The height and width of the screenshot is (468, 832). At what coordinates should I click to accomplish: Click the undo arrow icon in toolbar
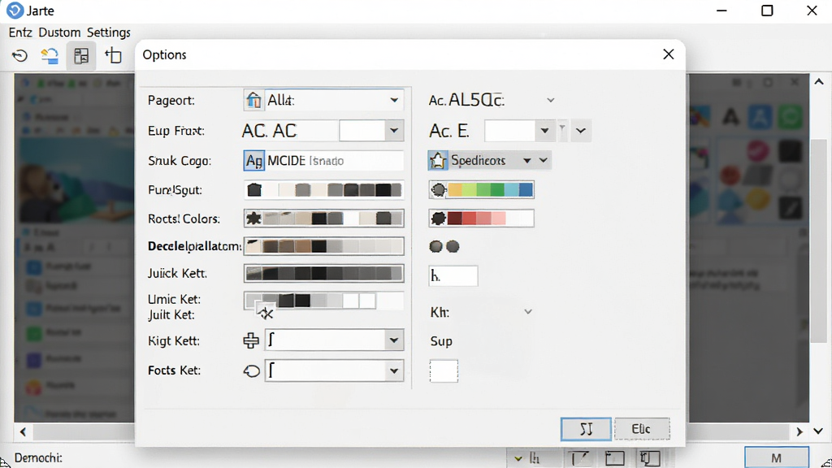click(19, 55)
